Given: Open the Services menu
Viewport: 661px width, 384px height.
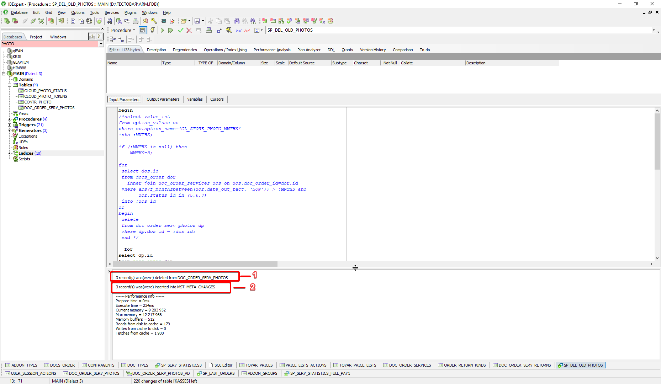Looking at the screenshot, I should click(112, 12).
